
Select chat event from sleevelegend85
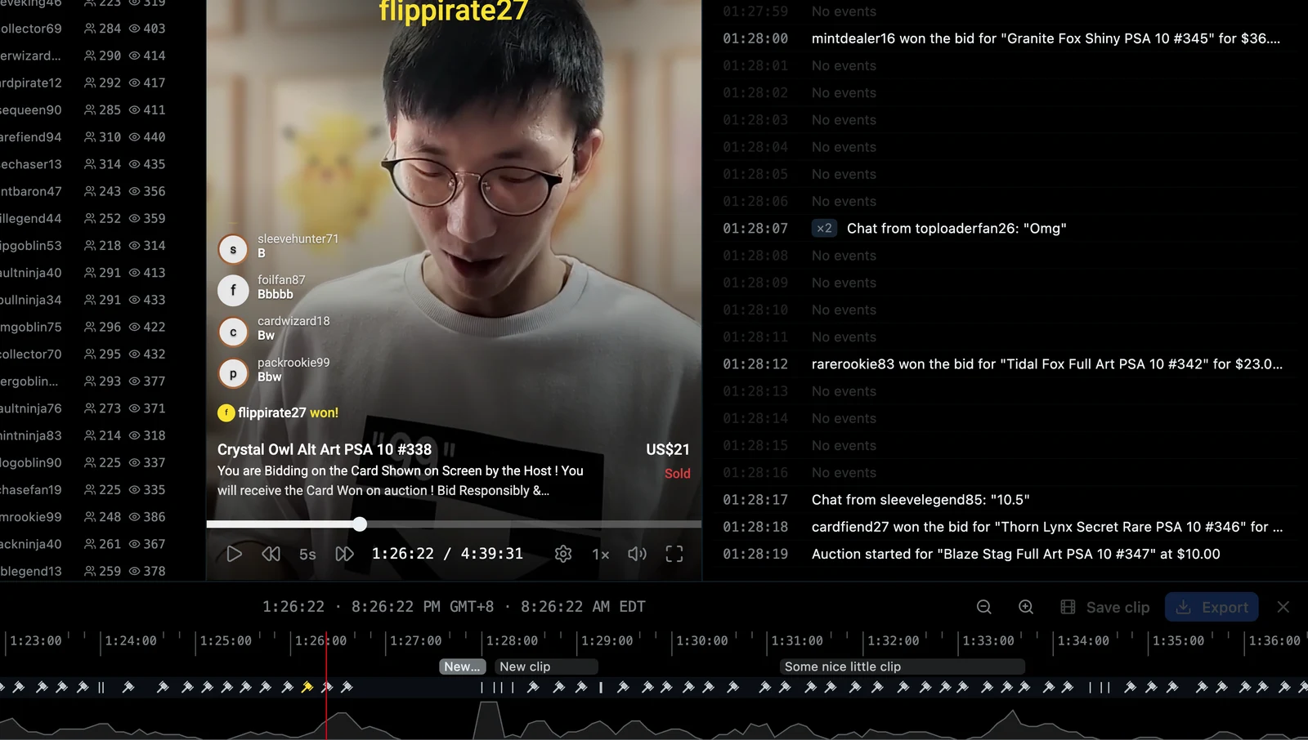pyautogui.click(x=1004, y=500)
